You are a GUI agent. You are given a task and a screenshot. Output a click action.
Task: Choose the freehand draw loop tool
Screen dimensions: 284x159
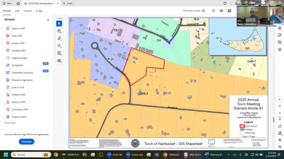[59, 45]
